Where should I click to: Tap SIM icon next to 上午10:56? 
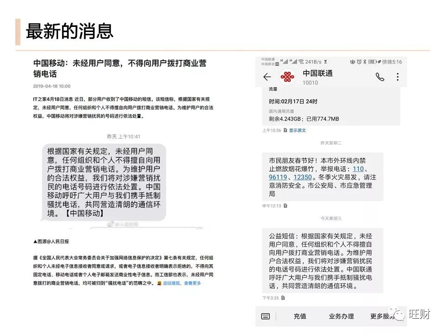point(285,130)
